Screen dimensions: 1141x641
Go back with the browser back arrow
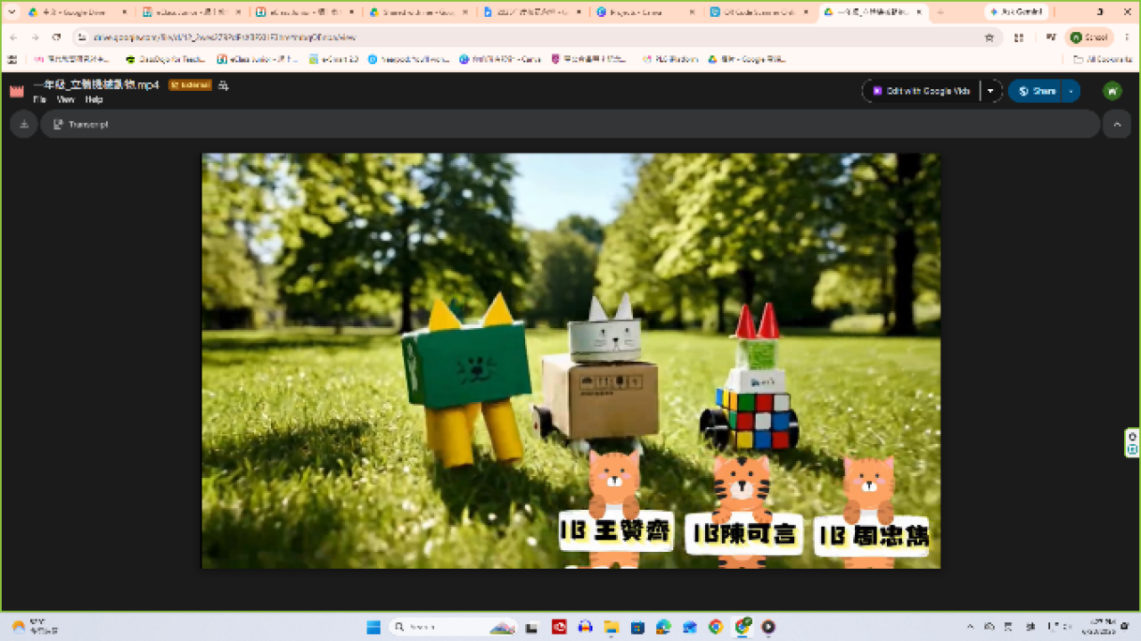13,37
